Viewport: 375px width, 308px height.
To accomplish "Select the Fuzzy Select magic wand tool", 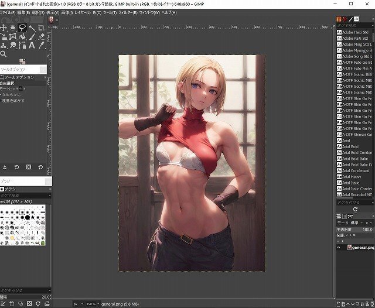I will point(32,28).
